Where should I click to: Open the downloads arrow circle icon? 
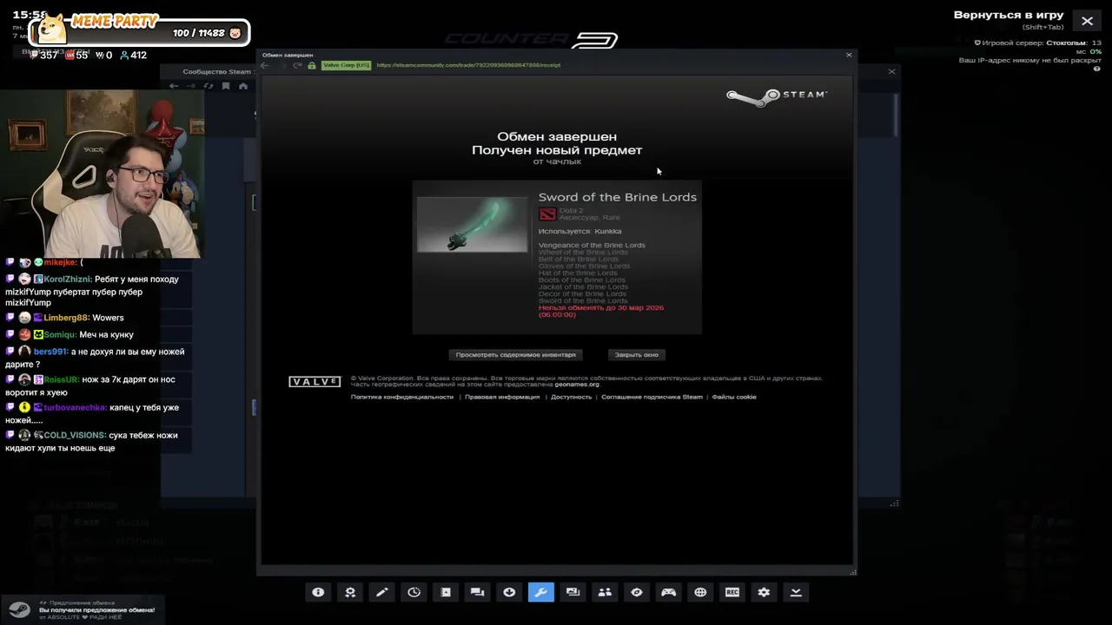click(x=509, y=592)
